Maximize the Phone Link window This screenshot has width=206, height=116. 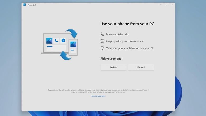(166, 5)
